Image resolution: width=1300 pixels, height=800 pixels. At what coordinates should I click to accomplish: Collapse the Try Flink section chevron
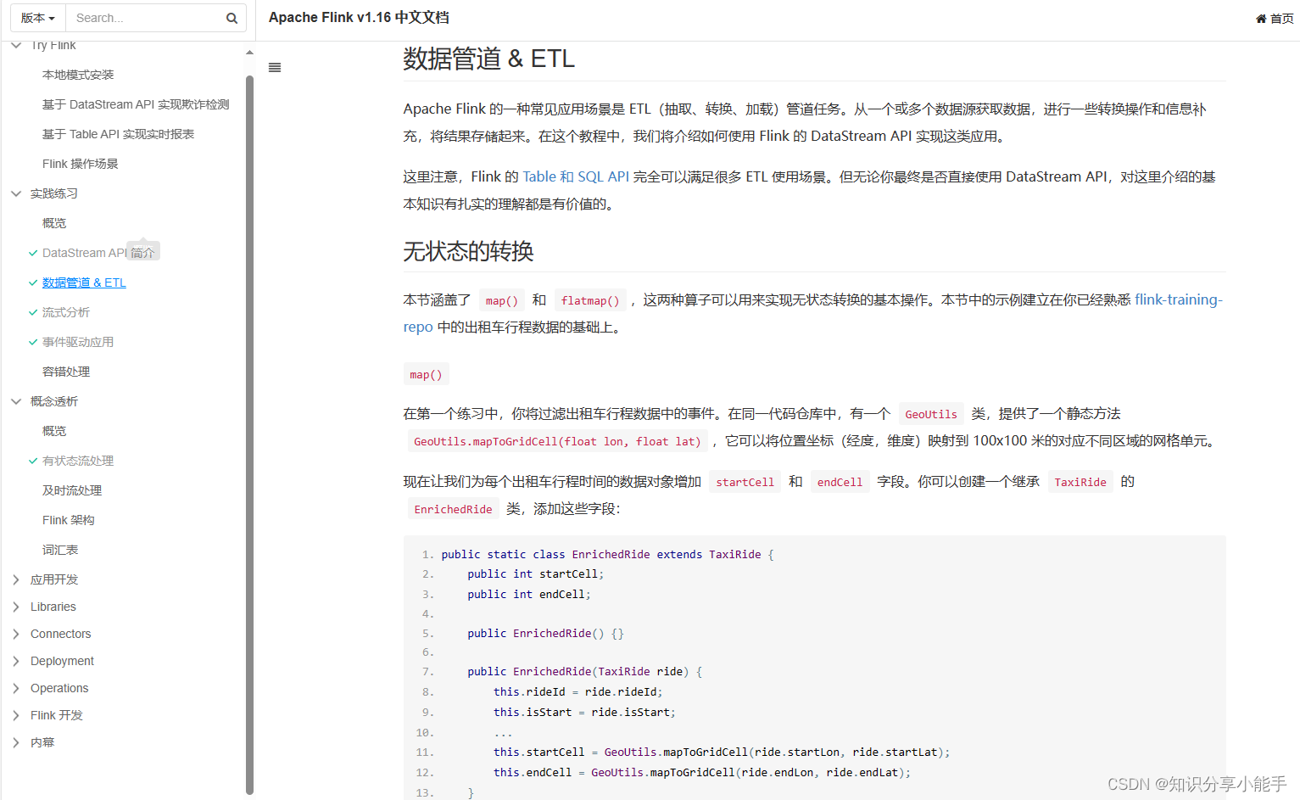pos(16,45)
